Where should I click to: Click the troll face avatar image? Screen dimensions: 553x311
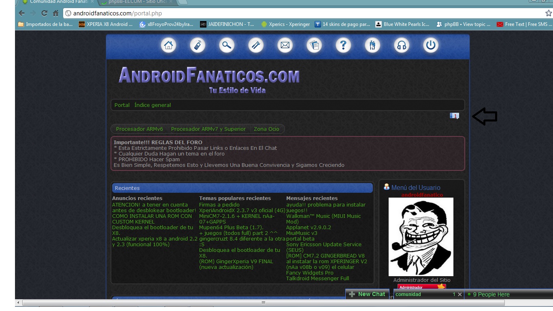click(x=421, y=237)
